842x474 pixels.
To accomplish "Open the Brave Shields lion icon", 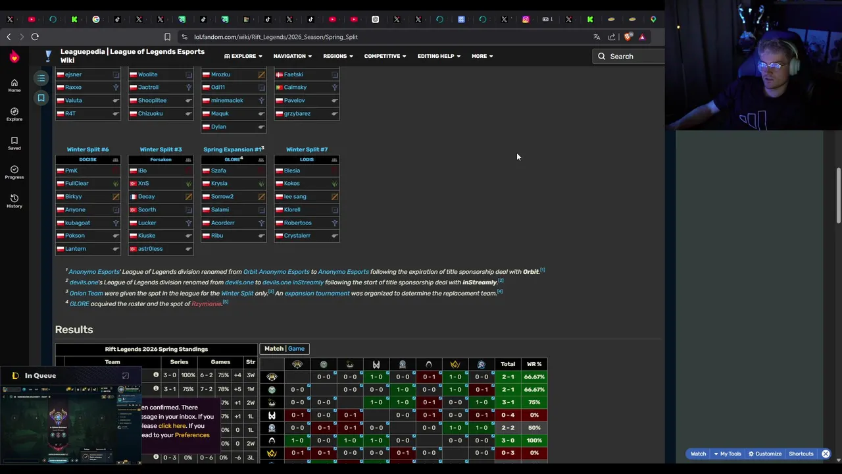I will pyautogui.click(x=628, y=37).
